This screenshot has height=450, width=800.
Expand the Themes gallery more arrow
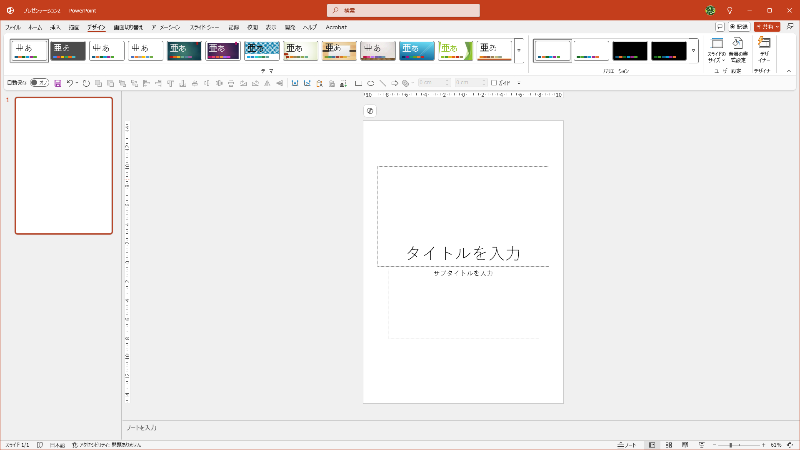point(519,51)
